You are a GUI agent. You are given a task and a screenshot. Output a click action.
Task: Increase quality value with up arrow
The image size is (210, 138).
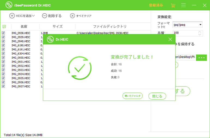coord(200,32)
